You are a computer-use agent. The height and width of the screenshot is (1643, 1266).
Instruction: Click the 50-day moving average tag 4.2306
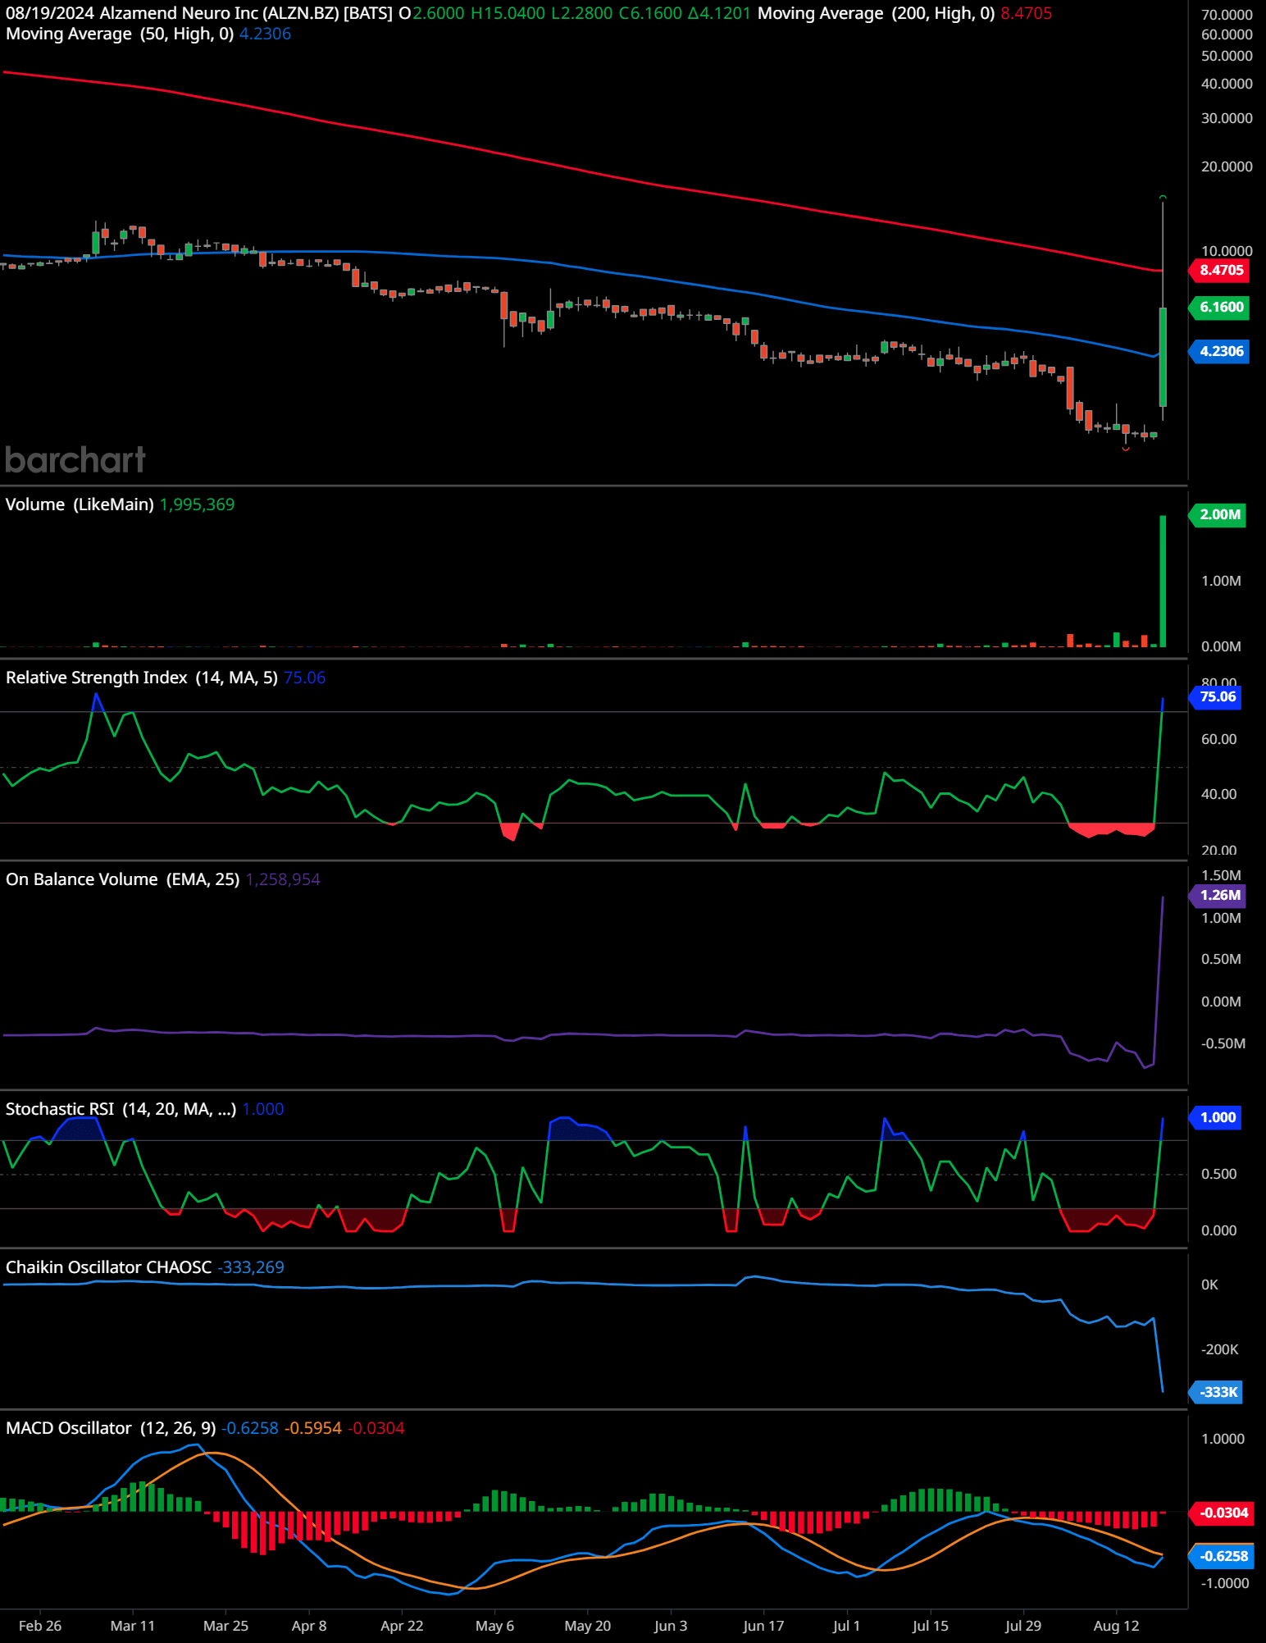[x=1220, y=351]
